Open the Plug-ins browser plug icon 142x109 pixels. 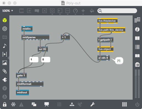tap(5, 80)
